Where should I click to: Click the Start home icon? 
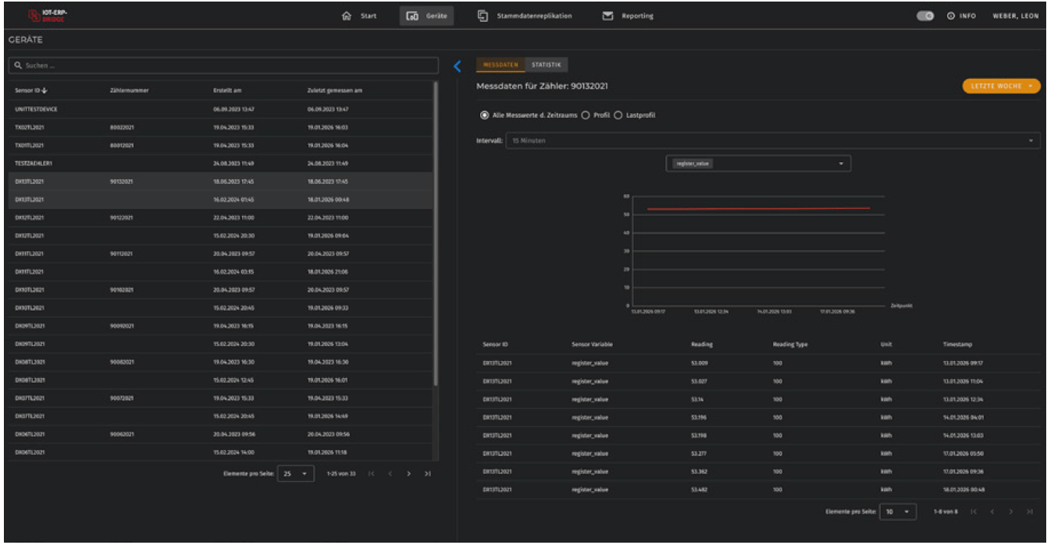[x=347, y=16]
